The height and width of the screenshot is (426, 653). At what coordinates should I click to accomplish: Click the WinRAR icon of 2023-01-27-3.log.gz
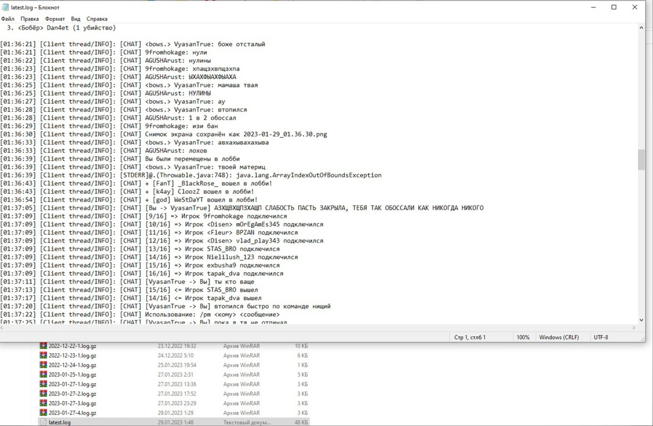pyautogui.click(x=43, y=404)
